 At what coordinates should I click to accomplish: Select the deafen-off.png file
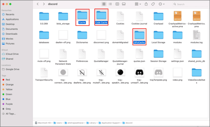[63, 35]
